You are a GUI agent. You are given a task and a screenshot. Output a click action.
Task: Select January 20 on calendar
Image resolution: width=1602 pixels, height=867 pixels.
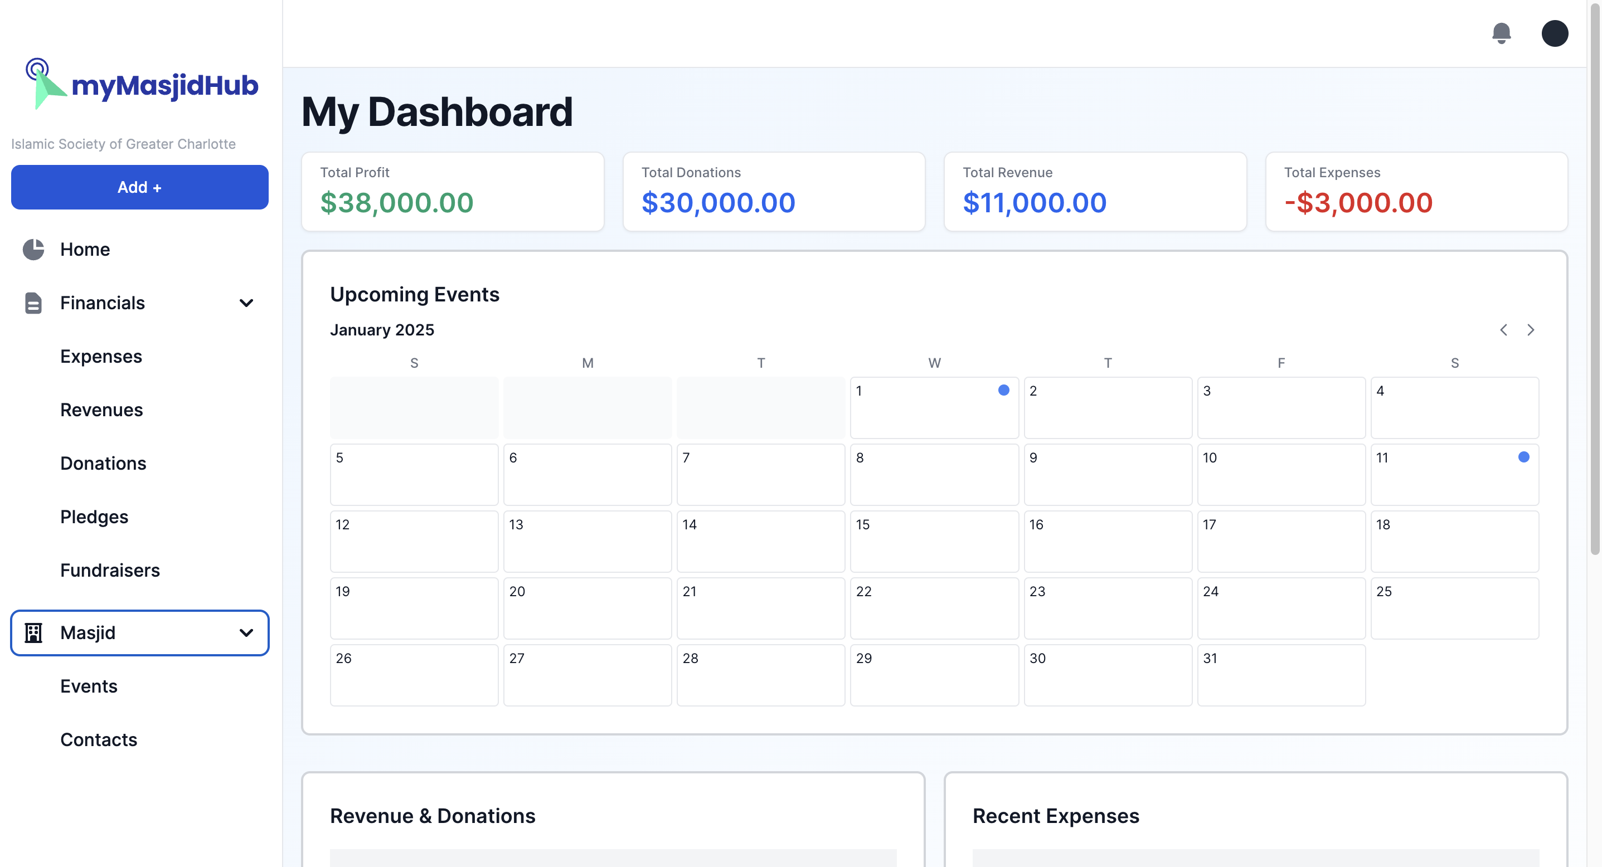[x=588, y=608]
